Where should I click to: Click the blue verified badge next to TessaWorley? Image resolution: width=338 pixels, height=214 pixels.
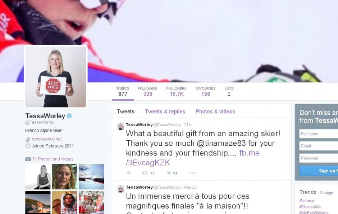pyautogui.click(x=69, y=116)
